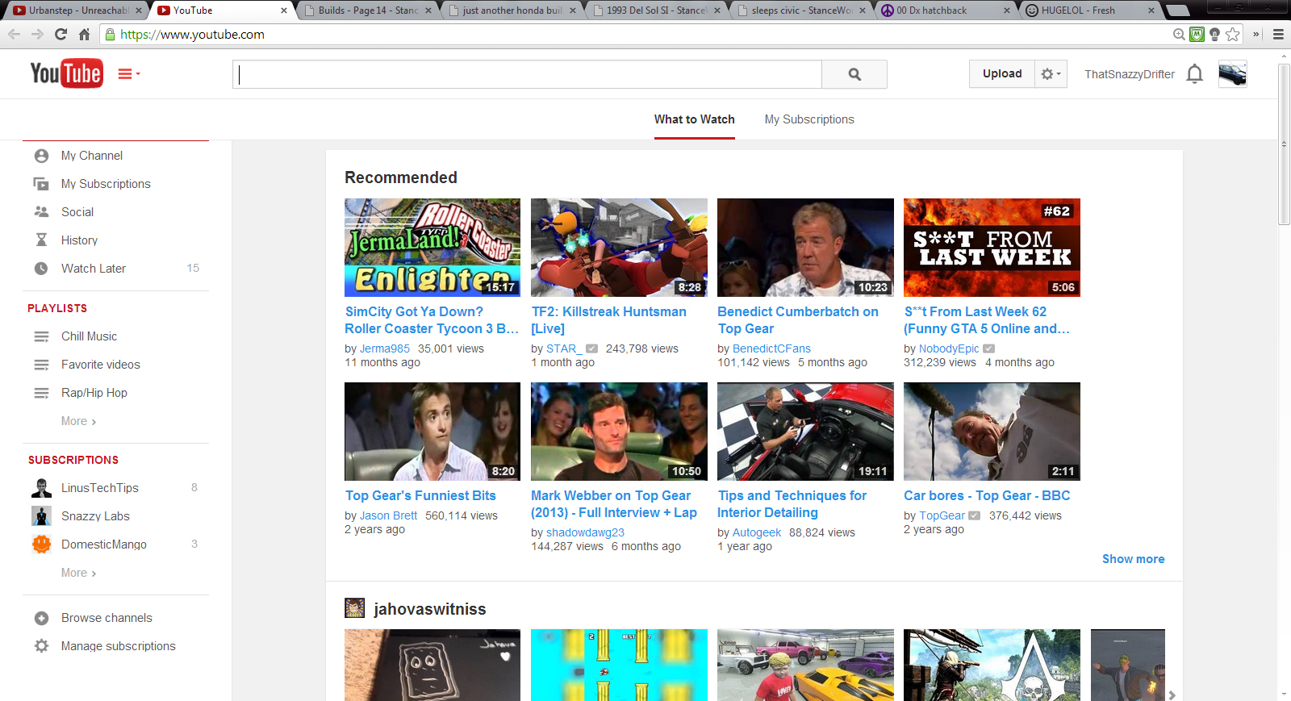Viewport: 1291px width, 701px height.
Task: Click the browser back arrow
Action: [x=14, y=35]
